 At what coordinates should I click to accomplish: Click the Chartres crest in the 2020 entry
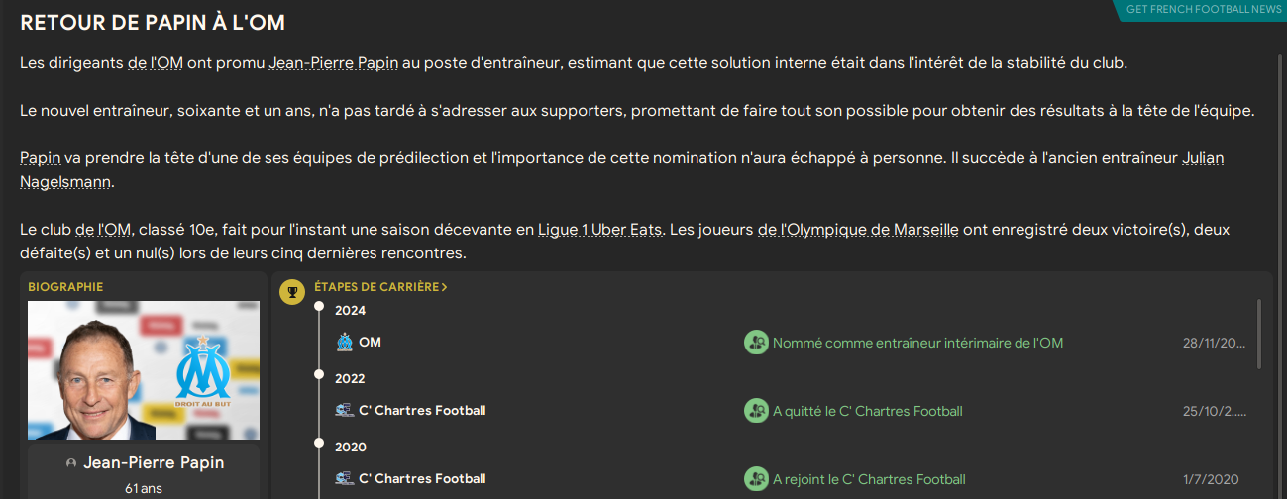[345, 479]
